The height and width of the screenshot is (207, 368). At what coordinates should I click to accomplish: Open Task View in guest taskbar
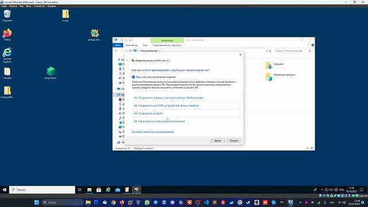click(x=80, y=190)
